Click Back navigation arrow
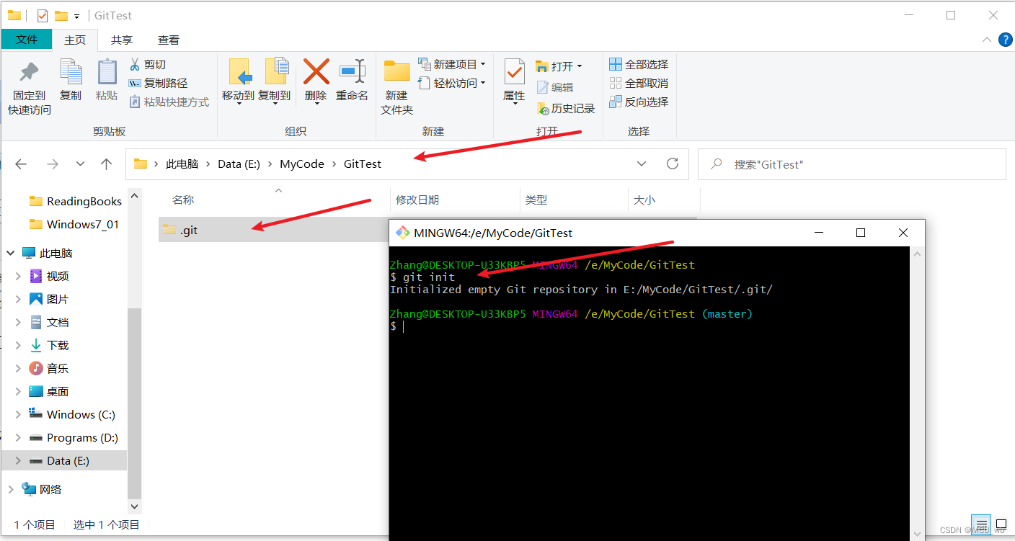Screen dimensions: 1015x541 (21, 164)
